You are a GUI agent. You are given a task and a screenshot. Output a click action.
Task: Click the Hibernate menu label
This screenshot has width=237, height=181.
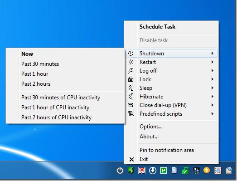(x=151, y=97)
